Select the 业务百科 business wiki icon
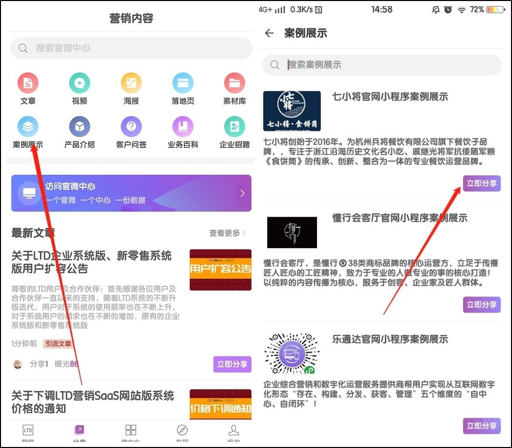 pyautogui.click(x=182, y=127)
